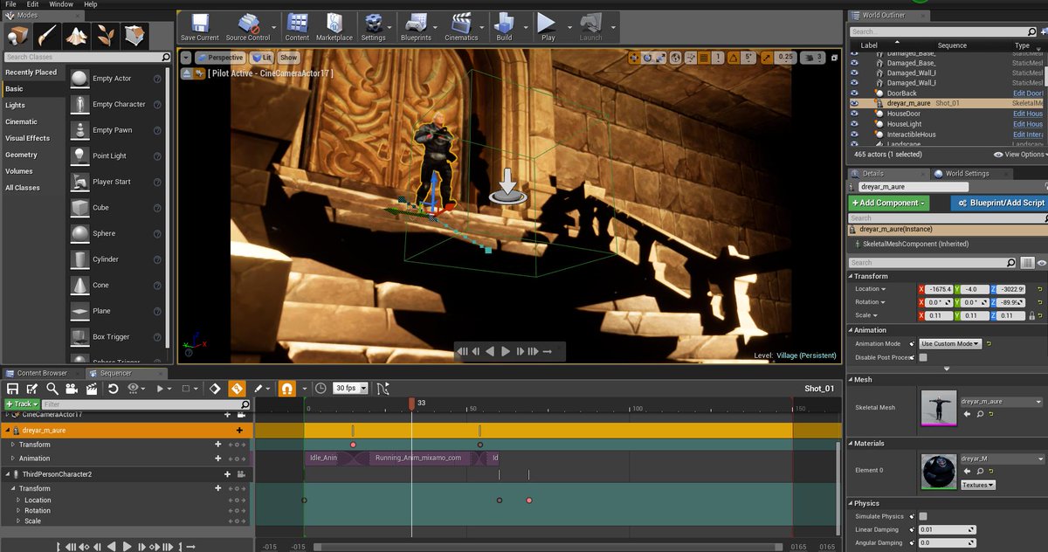1048x552 pixels.
Task: Select the Geometry Editing mode icon
Action: pos(135,36)
